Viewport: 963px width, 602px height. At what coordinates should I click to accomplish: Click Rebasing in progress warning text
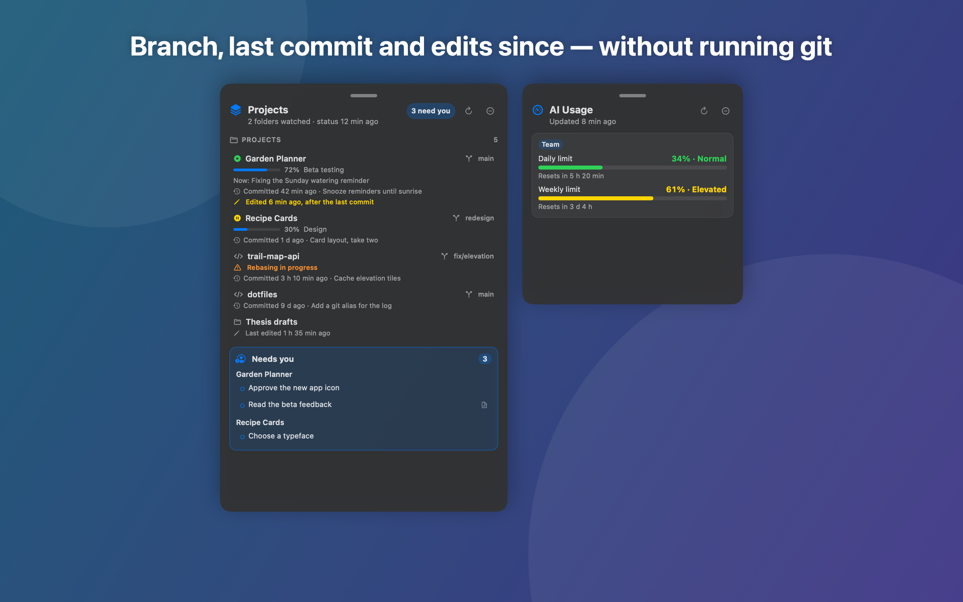pos(282,268)
